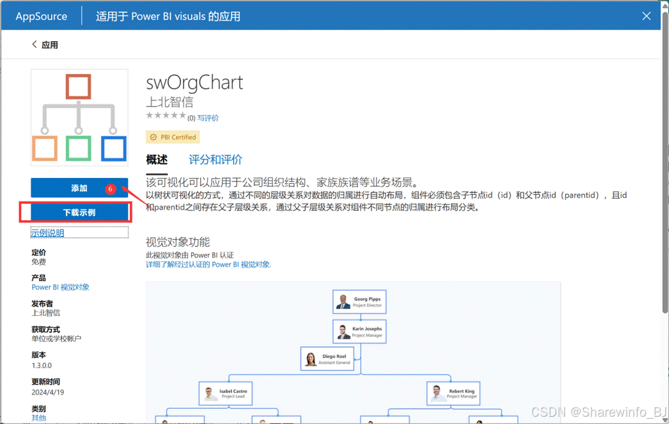The width and height of the screenshot is (669, 424).
Task: Click Rebert King node in preview
Action: [x=453, y=393]
